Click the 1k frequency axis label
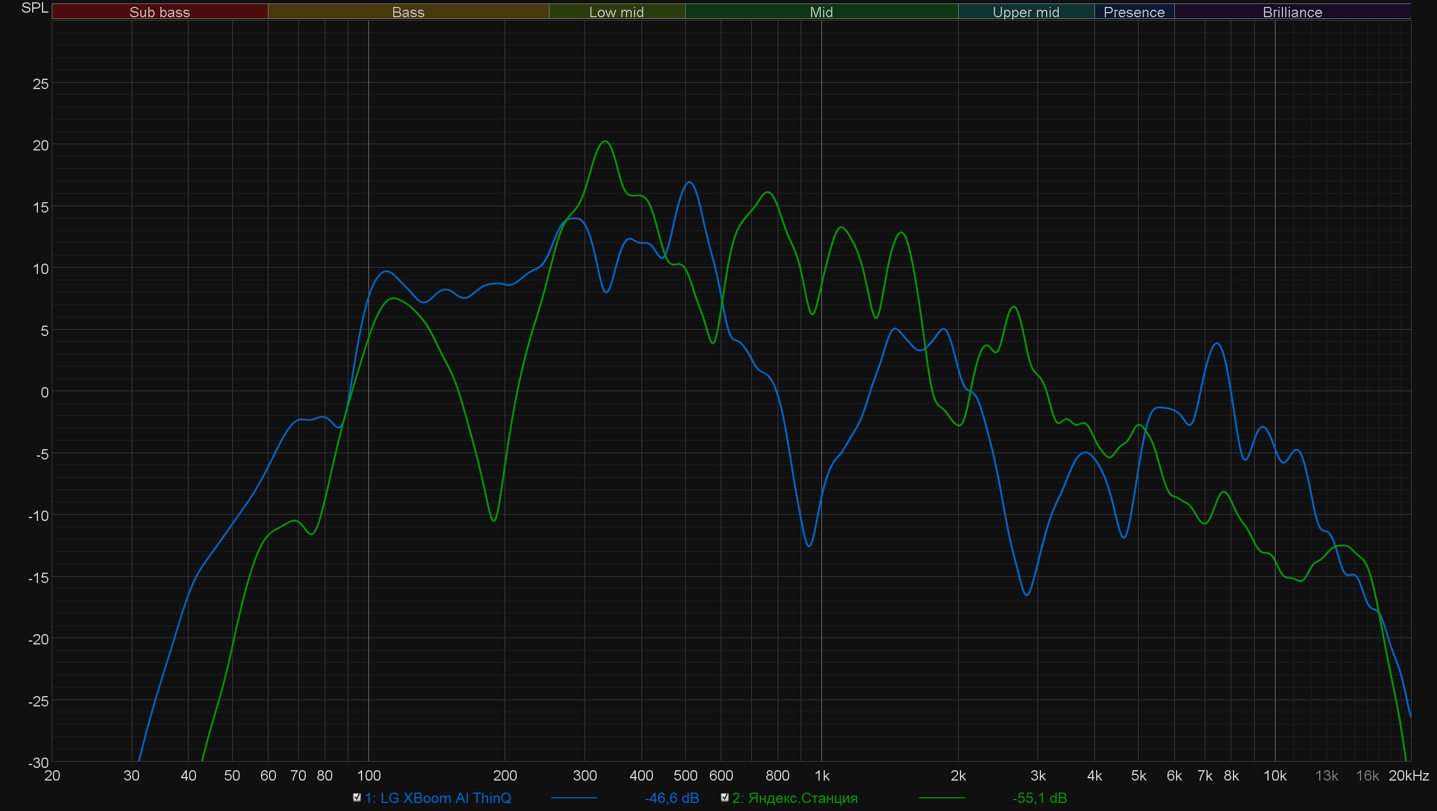The height and width of the screenshot is (811, 1437). [x=821, y=776]
